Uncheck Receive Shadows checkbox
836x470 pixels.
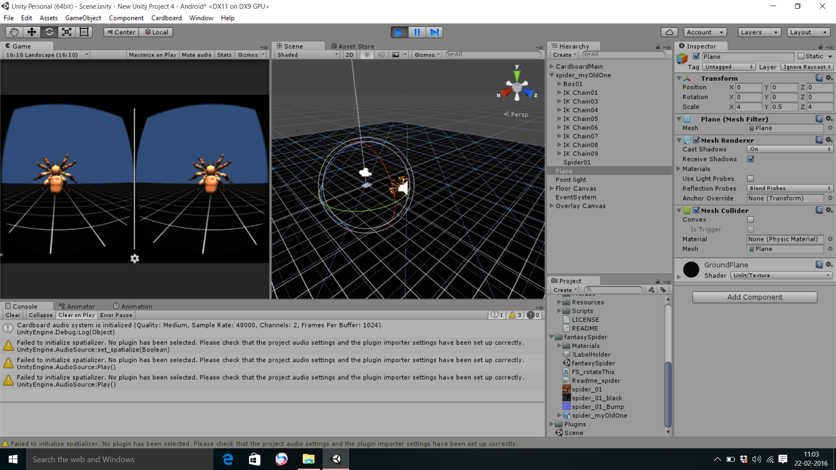pos(751,159)
